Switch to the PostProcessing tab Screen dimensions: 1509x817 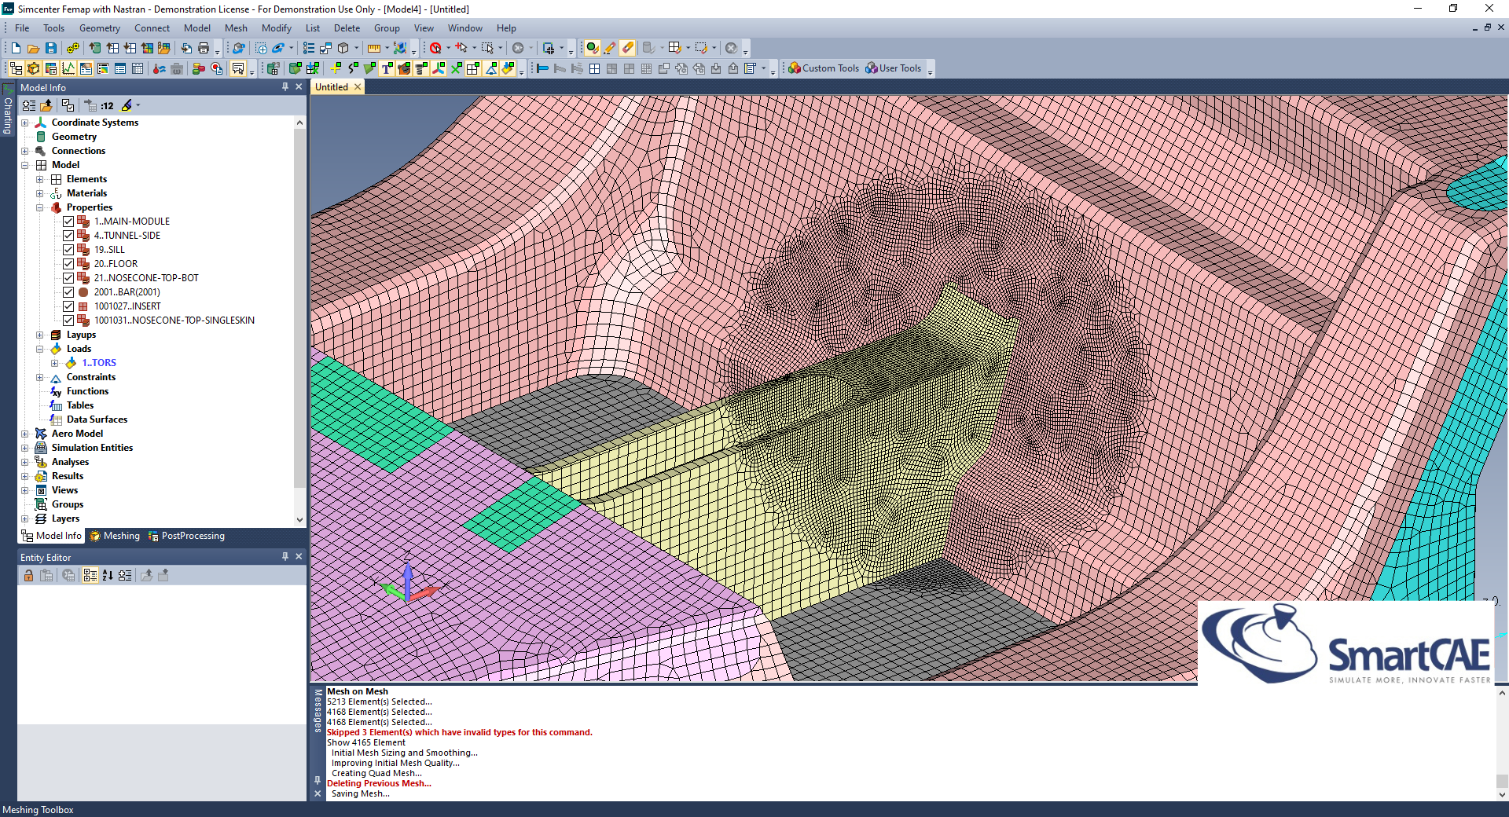pos(187,536)
